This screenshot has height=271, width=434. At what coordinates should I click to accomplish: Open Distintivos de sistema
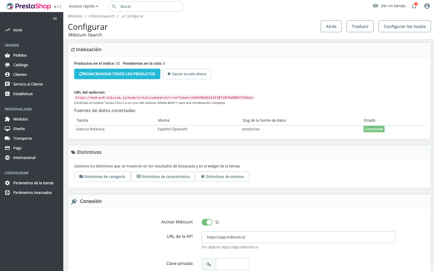point(222,177)
